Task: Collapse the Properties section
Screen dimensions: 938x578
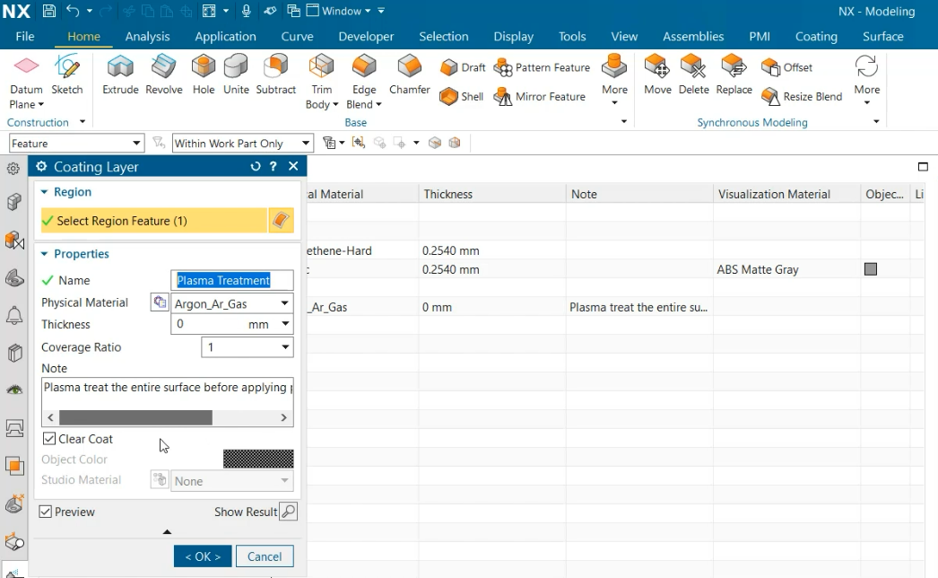Action: coord(45,254)
